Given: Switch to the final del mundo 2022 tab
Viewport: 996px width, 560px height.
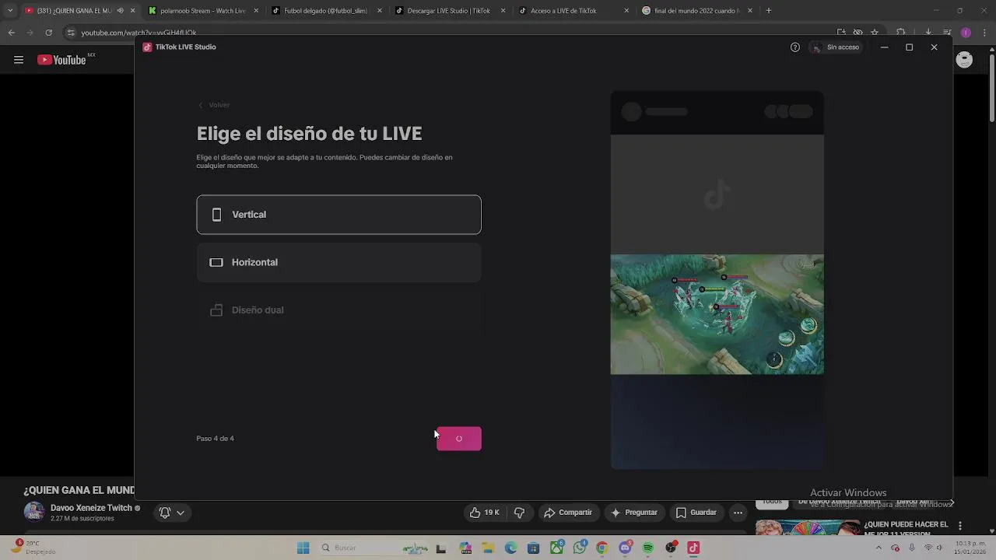Looking at the screenshot, I should pos(698,11).
